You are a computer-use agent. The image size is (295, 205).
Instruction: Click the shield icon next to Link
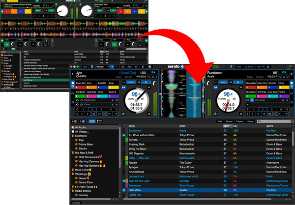coord(92,67)
